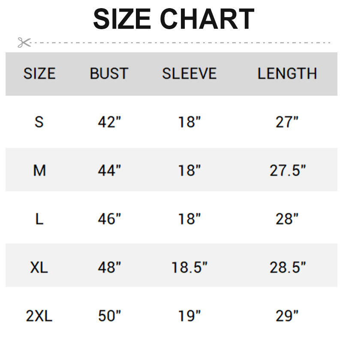
Task: Click the scissors icon below the title
Action: 24,42
